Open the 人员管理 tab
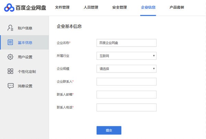The image size is (206, 139). pos(91,7)
